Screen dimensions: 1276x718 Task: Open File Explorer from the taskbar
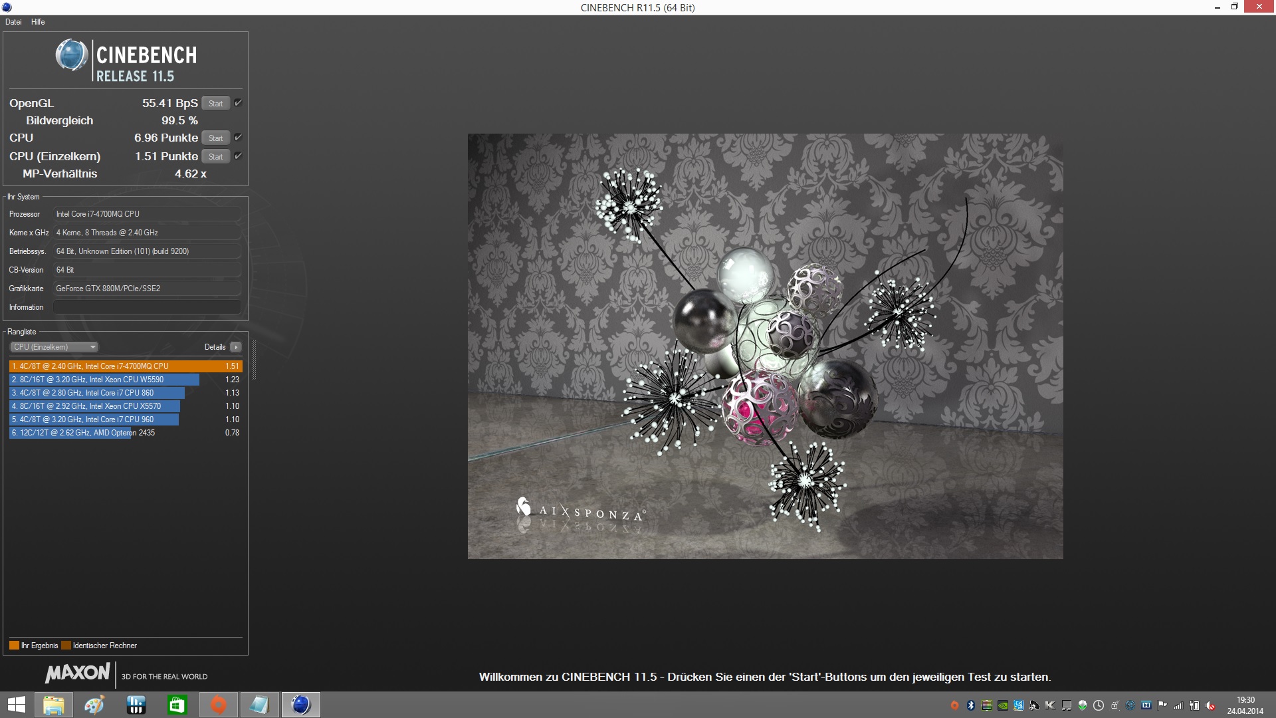(x=53, y=705)
